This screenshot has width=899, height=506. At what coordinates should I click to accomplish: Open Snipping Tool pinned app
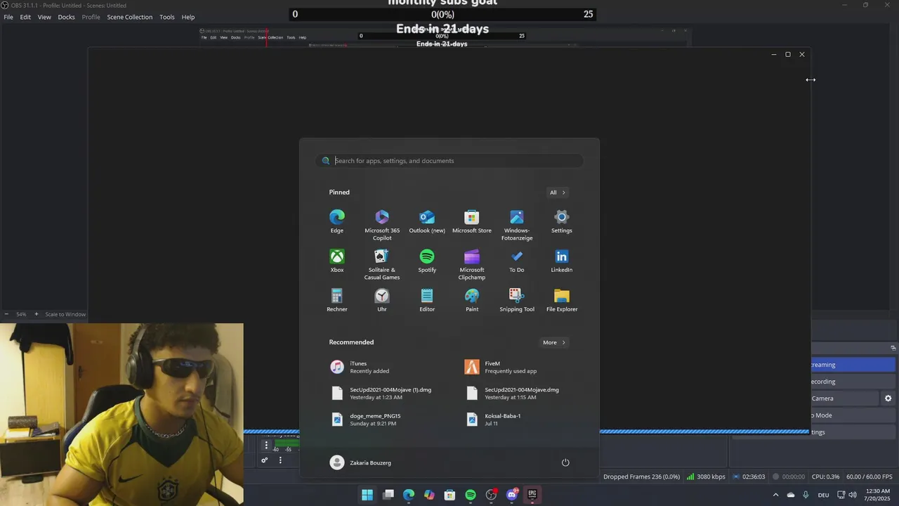pos(517,300)
